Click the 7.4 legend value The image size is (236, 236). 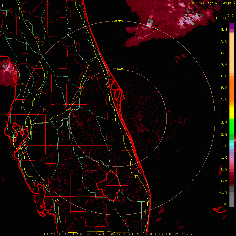point(224,65)
